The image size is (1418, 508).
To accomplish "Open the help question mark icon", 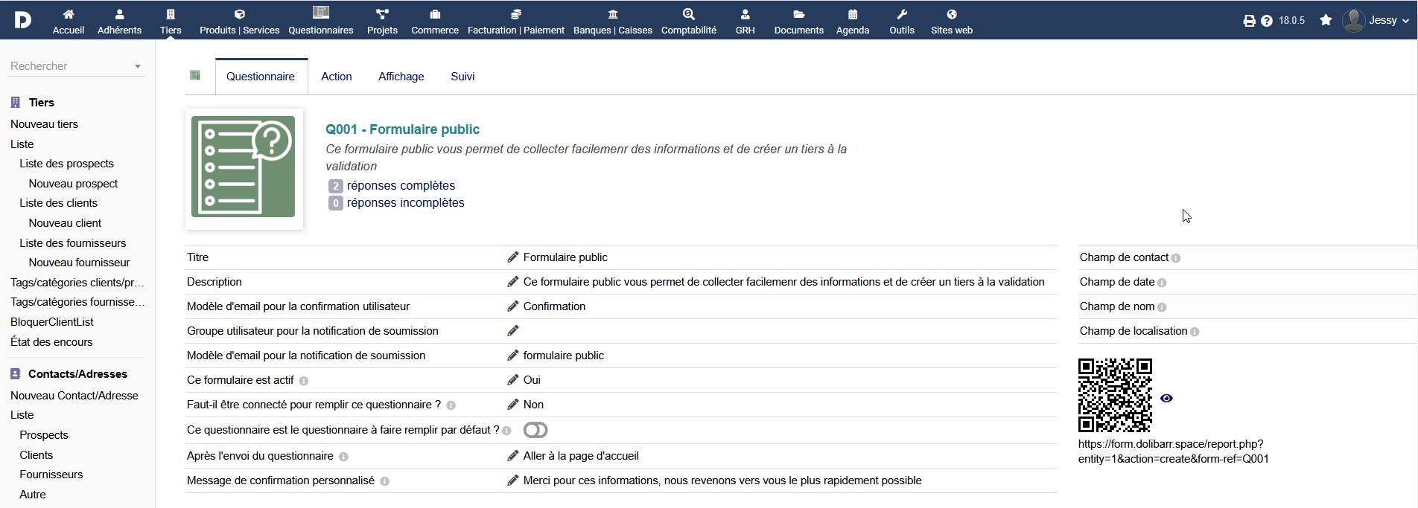I will (x=1267, y=21).
